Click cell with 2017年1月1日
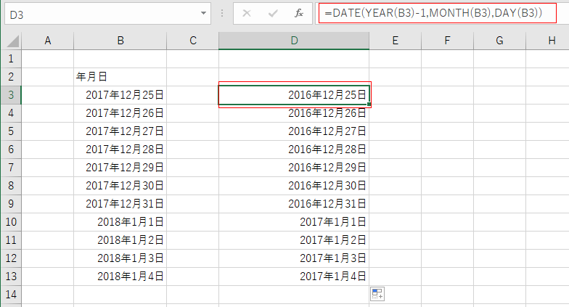 (x=294, y=222)
